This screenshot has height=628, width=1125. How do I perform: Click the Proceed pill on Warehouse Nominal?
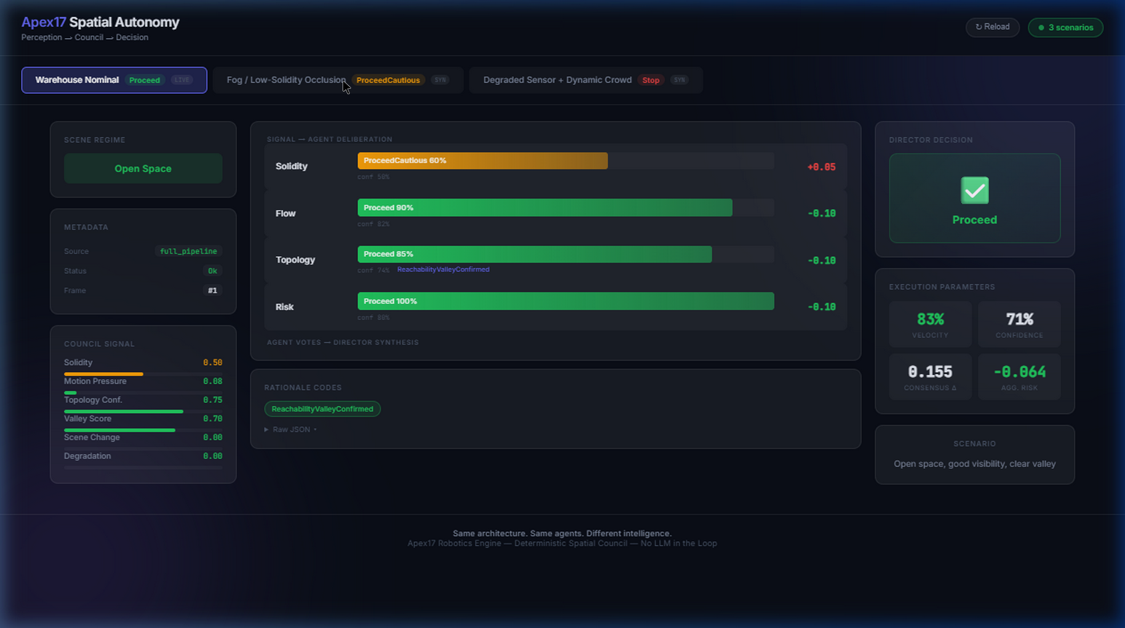(144, 80)
